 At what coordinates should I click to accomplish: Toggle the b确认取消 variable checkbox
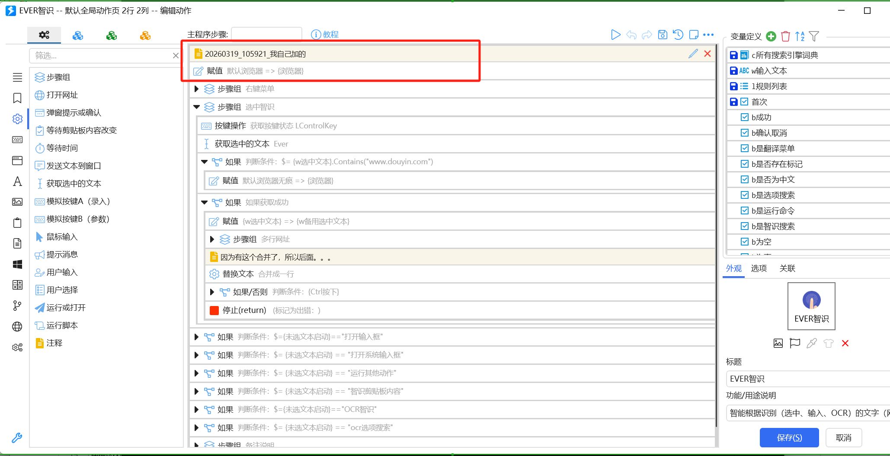[744, 133]
